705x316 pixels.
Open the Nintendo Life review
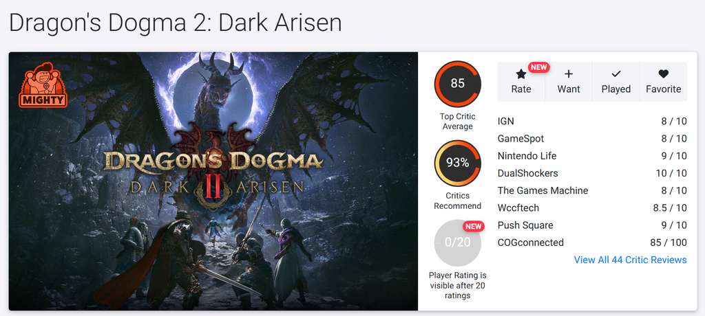(592, 156)
